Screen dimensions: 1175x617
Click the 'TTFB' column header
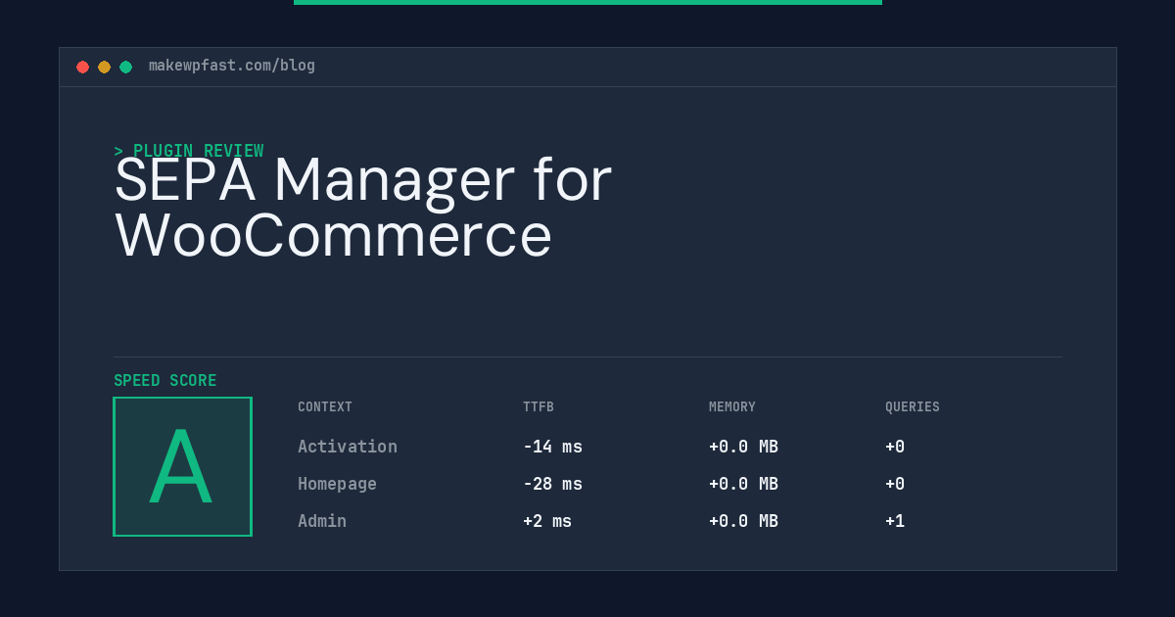539,407
